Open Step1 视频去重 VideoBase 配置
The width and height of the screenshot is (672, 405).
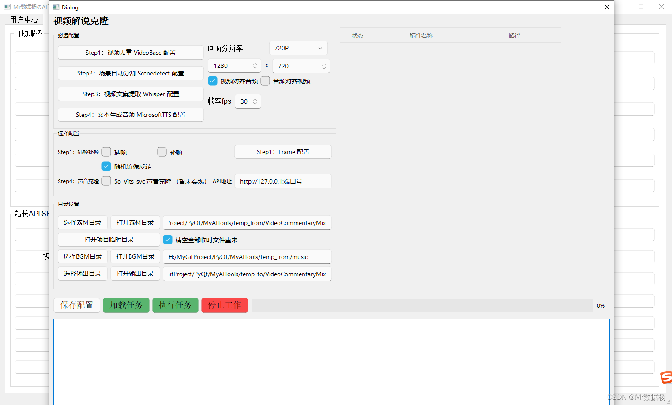tap(131, 52)
